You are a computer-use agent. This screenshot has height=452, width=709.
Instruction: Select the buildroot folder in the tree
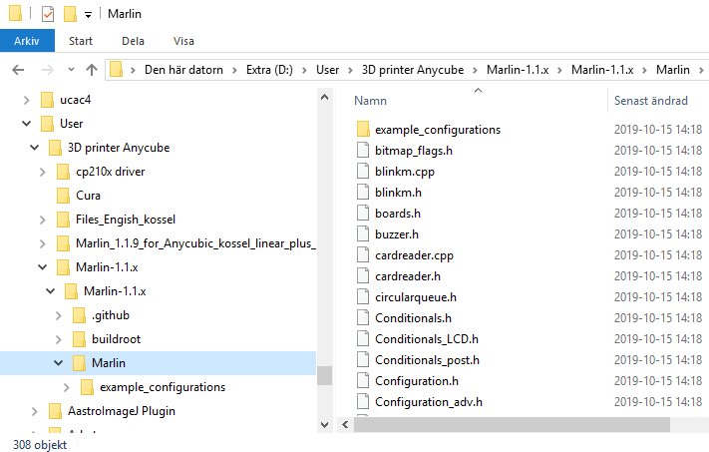pyautogui.click(x=116, y=339)
